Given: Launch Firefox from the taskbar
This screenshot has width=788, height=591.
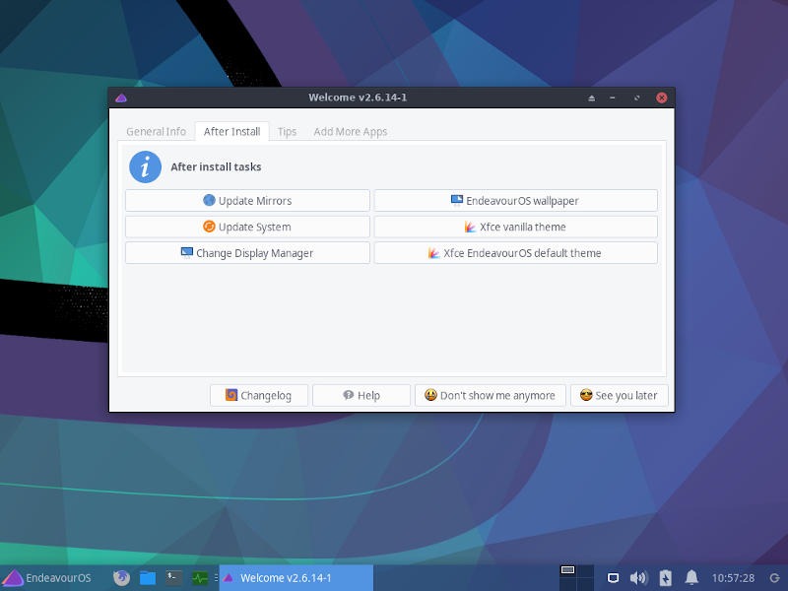Looking at the screenshot, I should 120,578.
